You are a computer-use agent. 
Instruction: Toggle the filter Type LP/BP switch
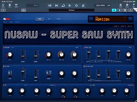(10, 76)
